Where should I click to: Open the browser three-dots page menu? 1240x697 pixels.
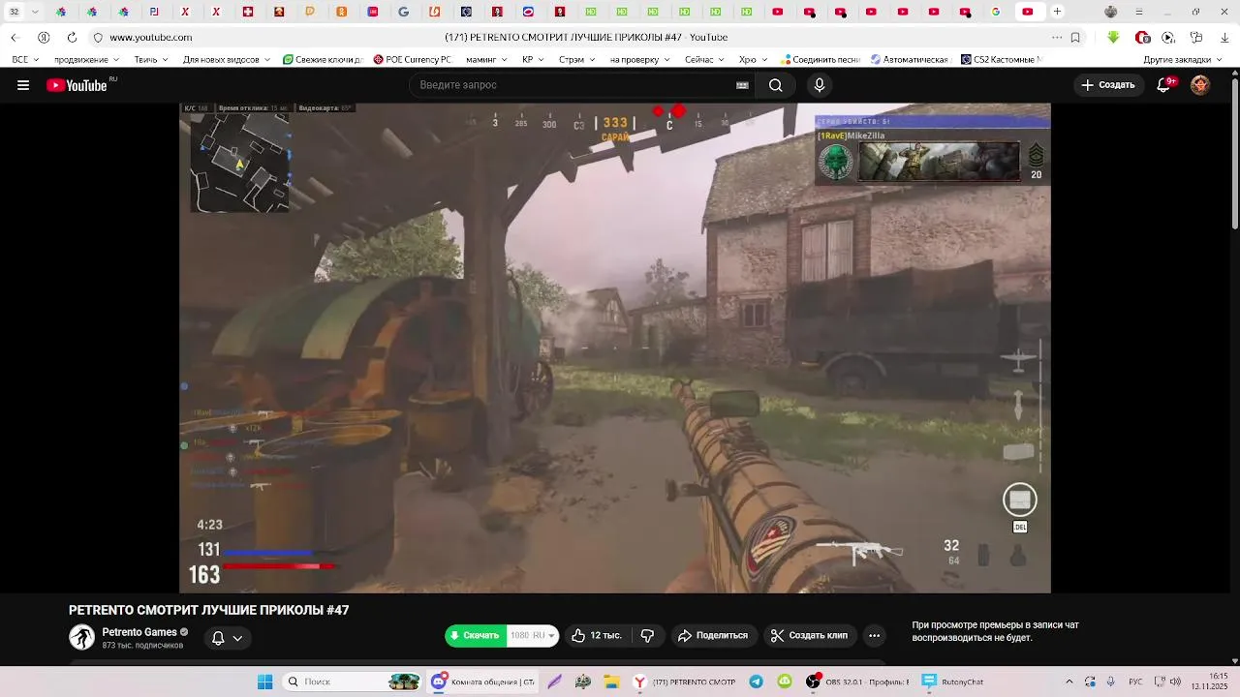1057,37
